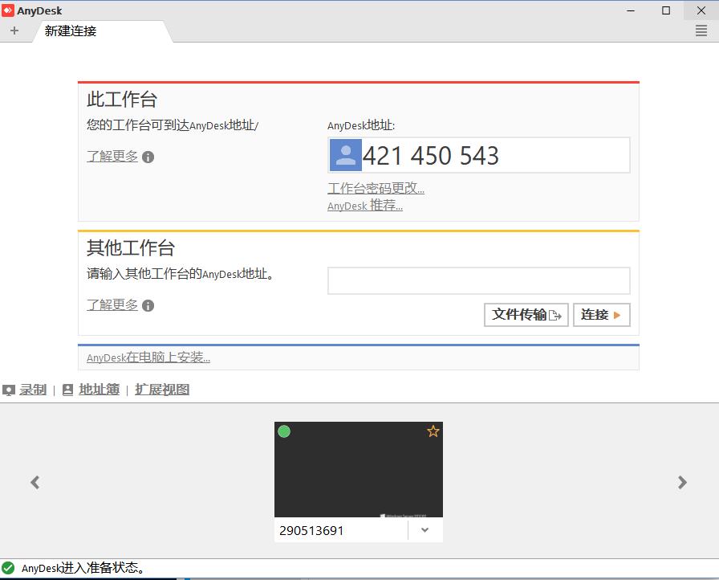Click the 录制 recording icon
719x580 pixels.
coord(9,390)
